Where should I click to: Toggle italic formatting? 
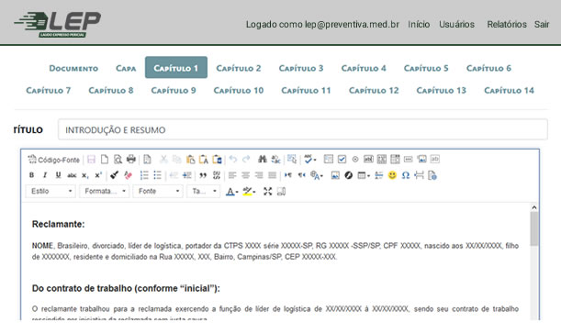click(45, 175)
